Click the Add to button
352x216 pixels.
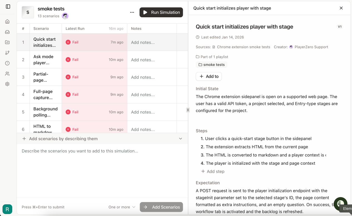point(209,76)
